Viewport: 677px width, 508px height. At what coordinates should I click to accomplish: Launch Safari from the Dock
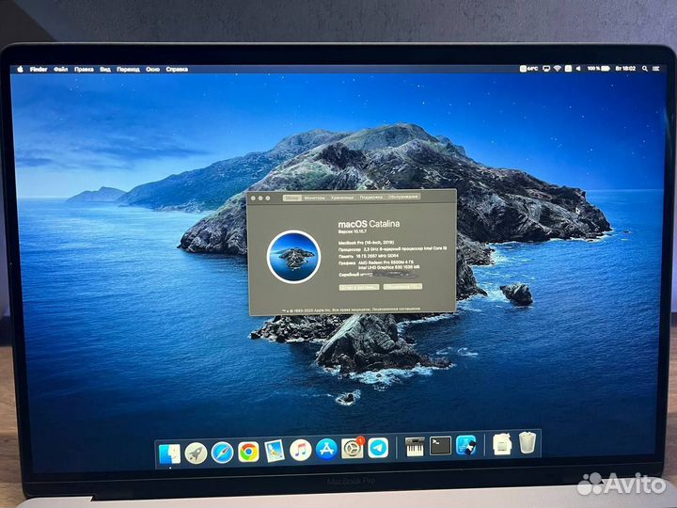tap(222, 452)
